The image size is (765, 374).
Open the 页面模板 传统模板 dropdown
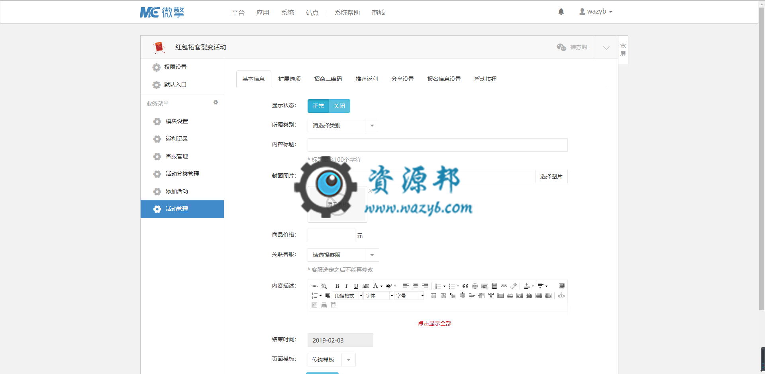click(x=331, y=360)
